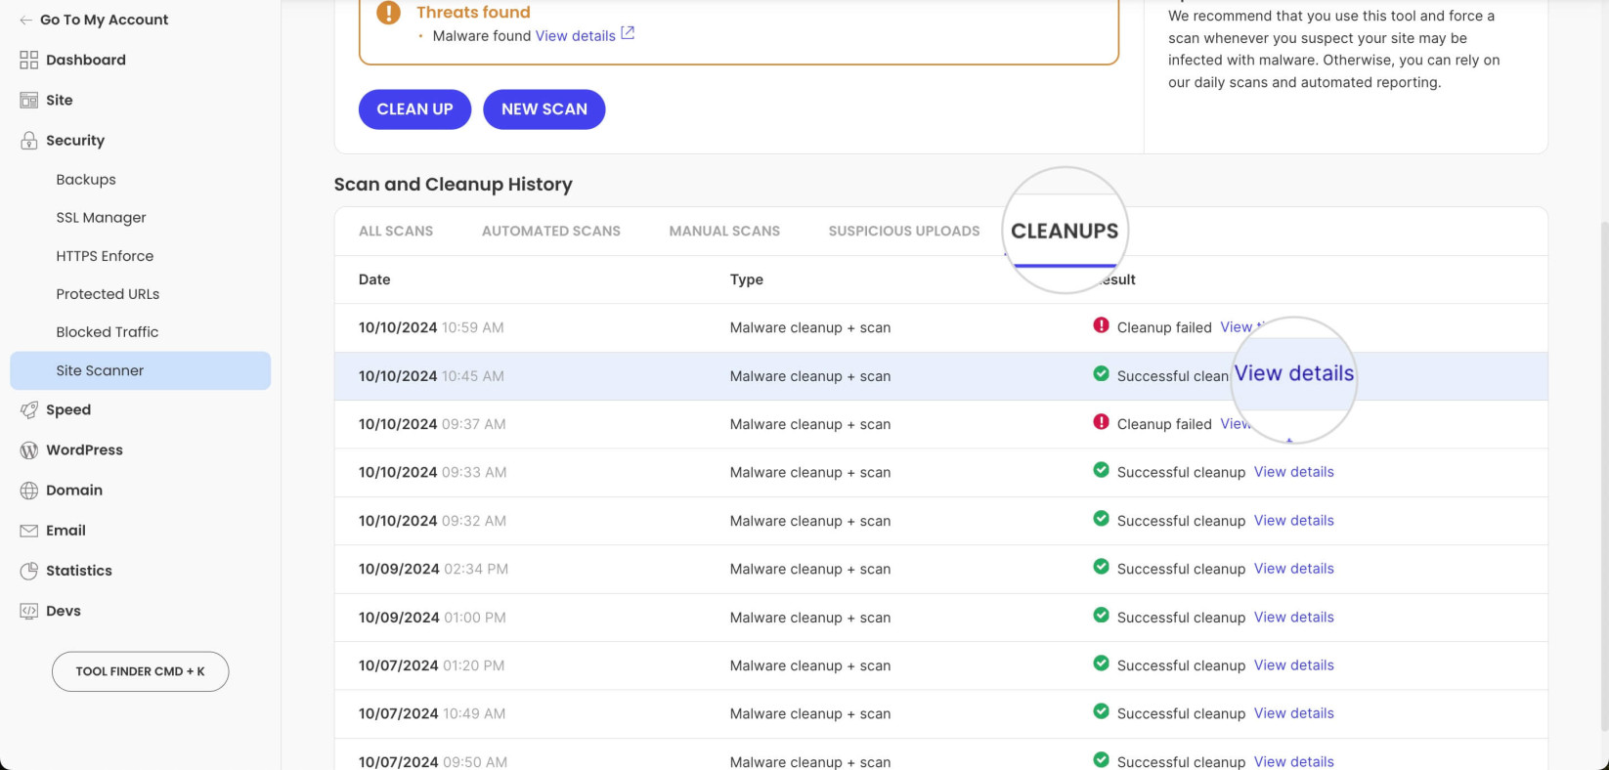Select the Cleanups tab
Image resolution: width=1609 pixels, height=770 pixels.
(1065, 232)
